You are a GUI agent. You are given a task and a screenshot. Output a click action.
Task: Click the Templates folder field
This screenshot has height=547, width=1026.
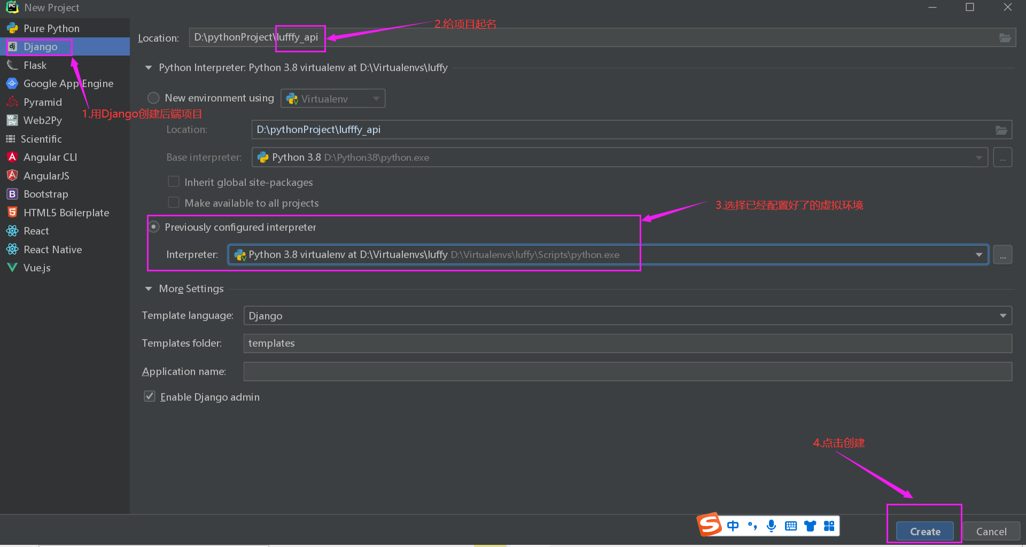[628, 343]
